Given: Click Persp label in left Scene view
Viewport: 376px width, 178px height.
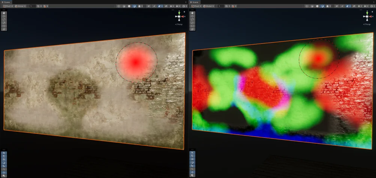Looking at the screenshot, I should (179, 24).
